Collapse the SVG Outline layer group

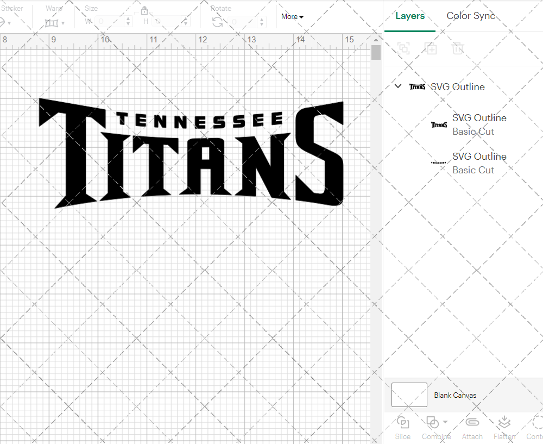coord(397,86)
